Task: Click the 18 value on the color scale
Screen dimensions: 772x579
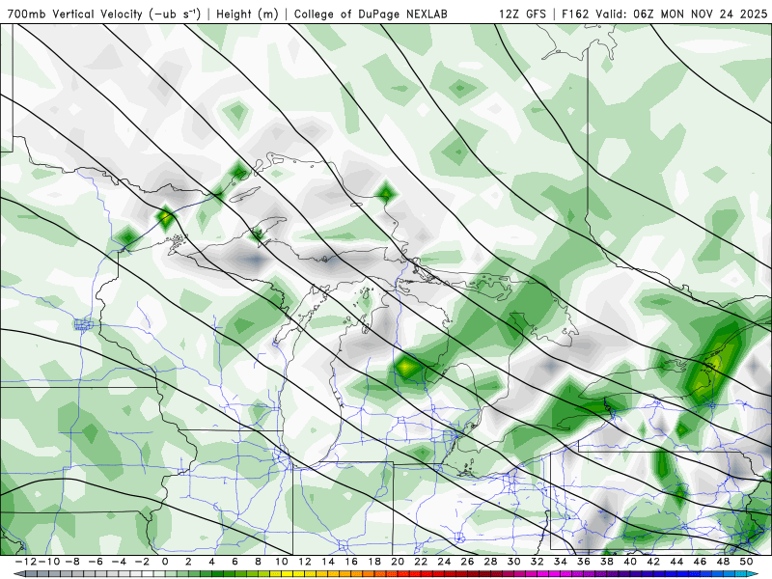Action: 374,562
